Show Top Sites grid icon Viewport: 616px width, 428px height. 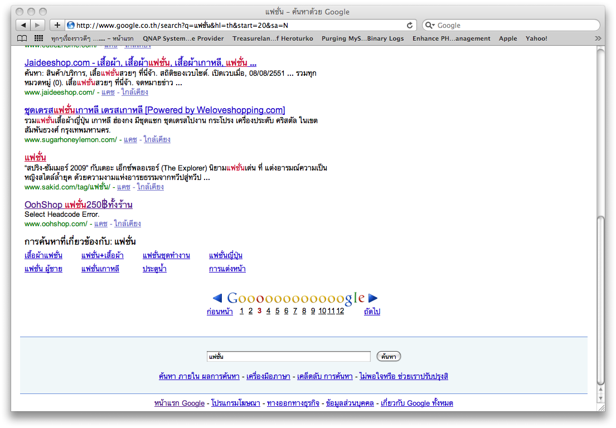click(x=38, y=38)
